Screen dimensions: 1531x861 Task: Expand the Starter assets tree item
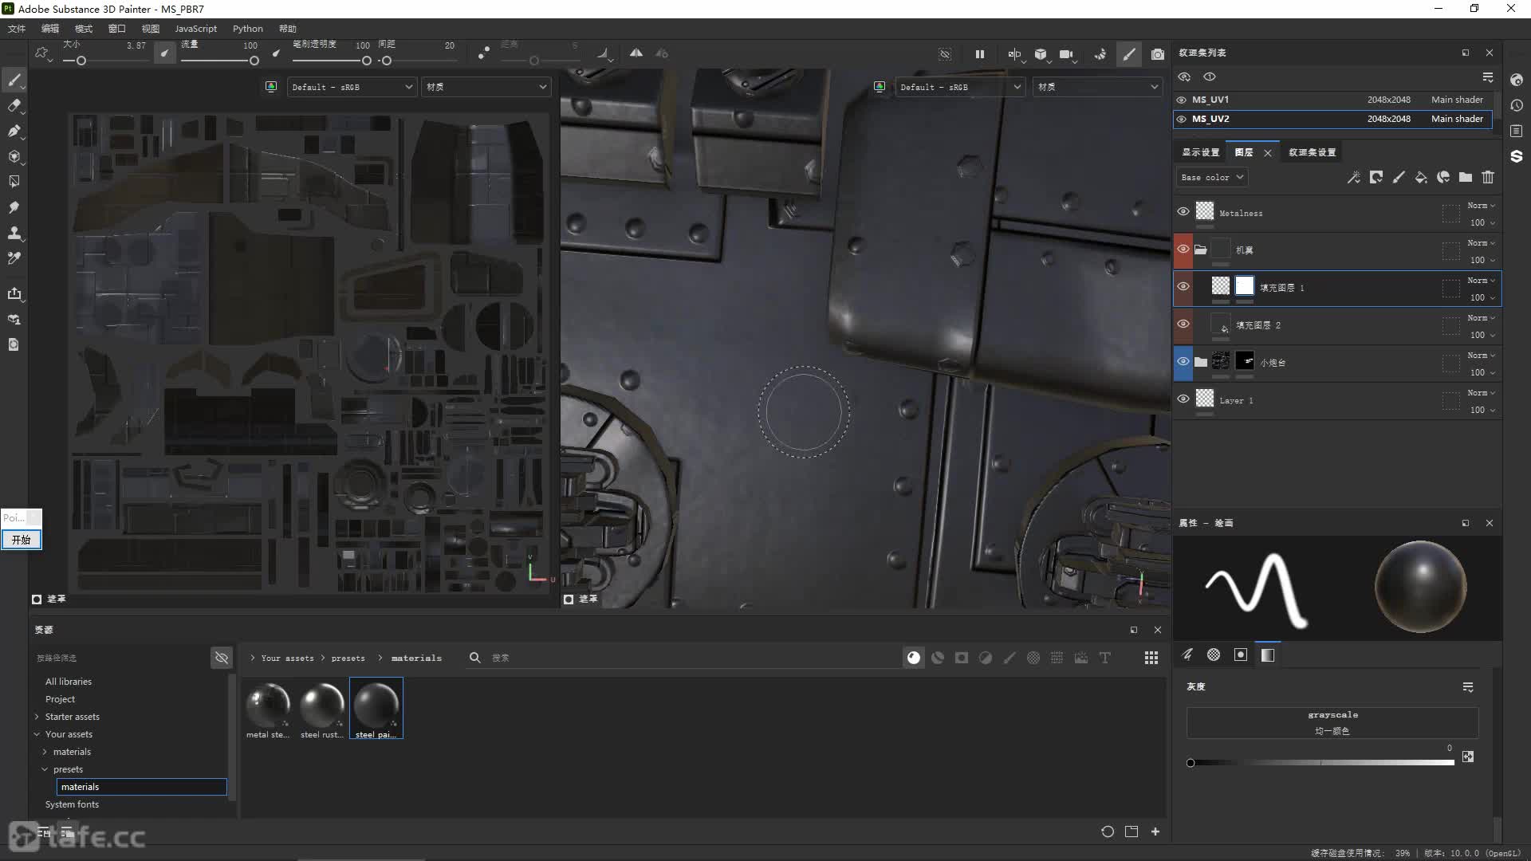point(37,717)
